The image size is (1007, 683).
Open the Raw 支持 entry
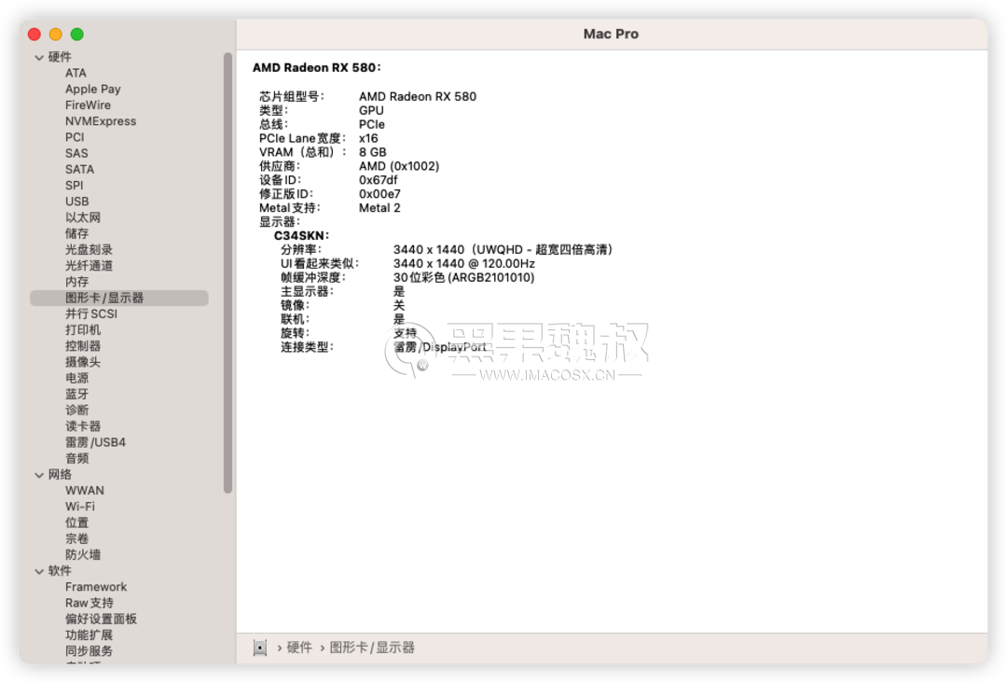[x=90, y=604]
